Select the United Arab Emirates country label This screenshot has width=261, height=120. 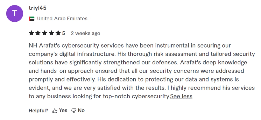[x=62, y=19]
